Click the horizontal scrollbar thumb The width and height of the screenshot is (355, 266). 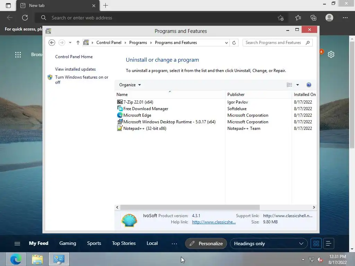(x=190, y=207)
